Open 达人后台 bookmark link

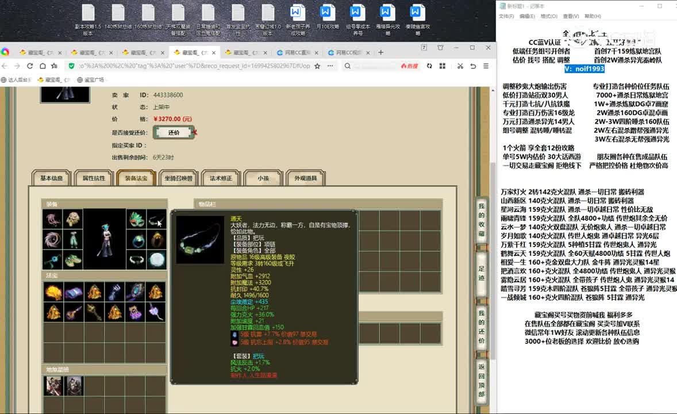(17, 79)
